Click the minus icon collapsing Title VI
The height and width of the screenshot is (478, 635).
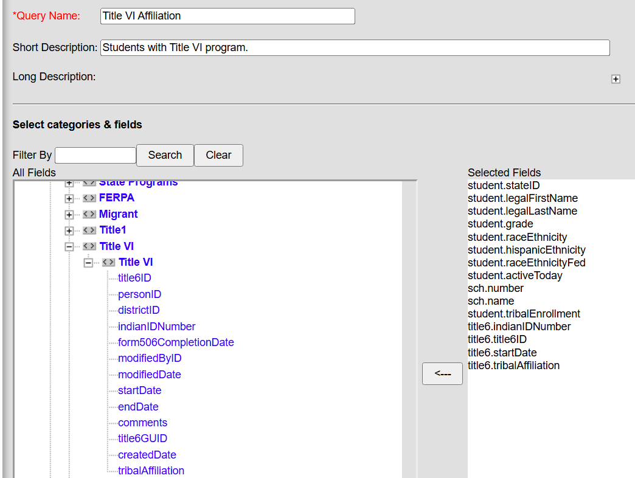[x=69, y=246]
